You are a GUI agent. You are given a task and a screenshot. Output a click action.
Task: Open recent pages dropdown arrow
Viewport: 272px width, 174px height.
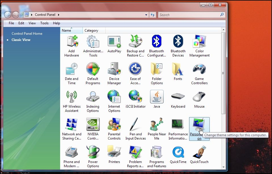pyautogui.click(x=21, y=15)
